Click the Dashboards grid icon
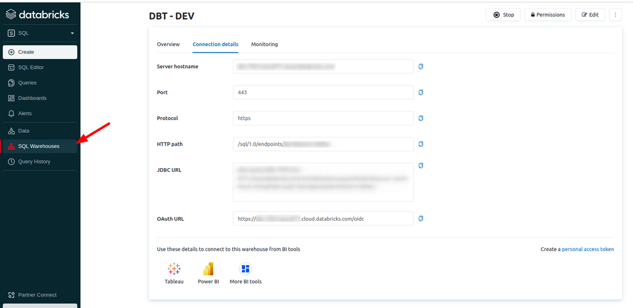This screenshot has width=633, height=308. tap(12, 98)
